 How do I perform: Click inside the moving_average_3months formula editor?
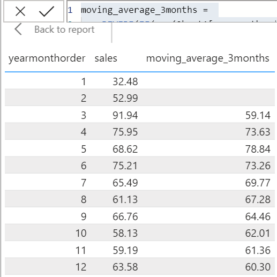[172, 11]
